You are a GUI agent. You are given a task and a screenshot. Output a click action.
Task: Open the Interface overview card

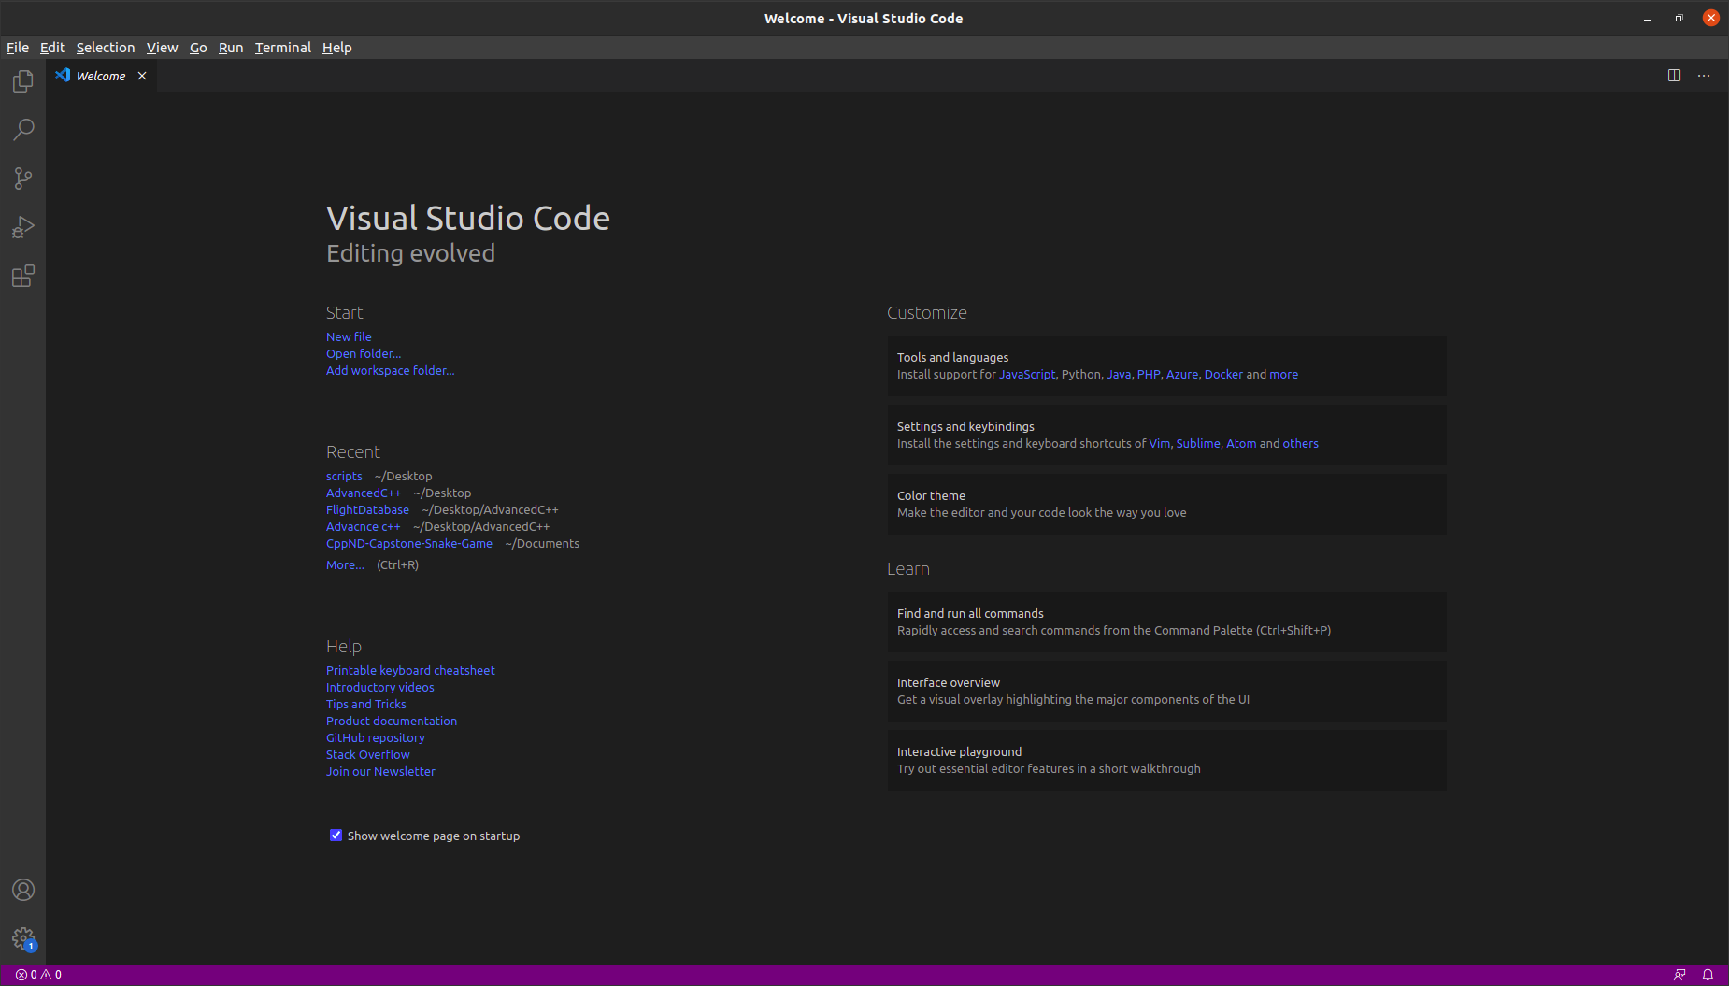pyautogui.click(x=1166, y=691)
